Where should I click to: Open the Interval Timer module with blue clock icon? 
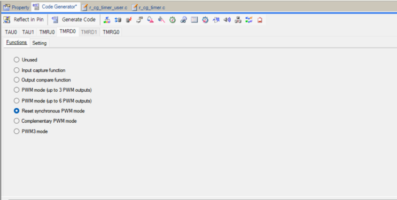click(205, 20)
